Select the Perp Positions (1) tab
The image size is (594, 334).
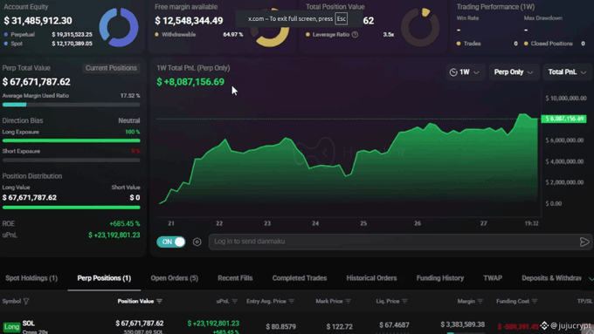point(104,278)
